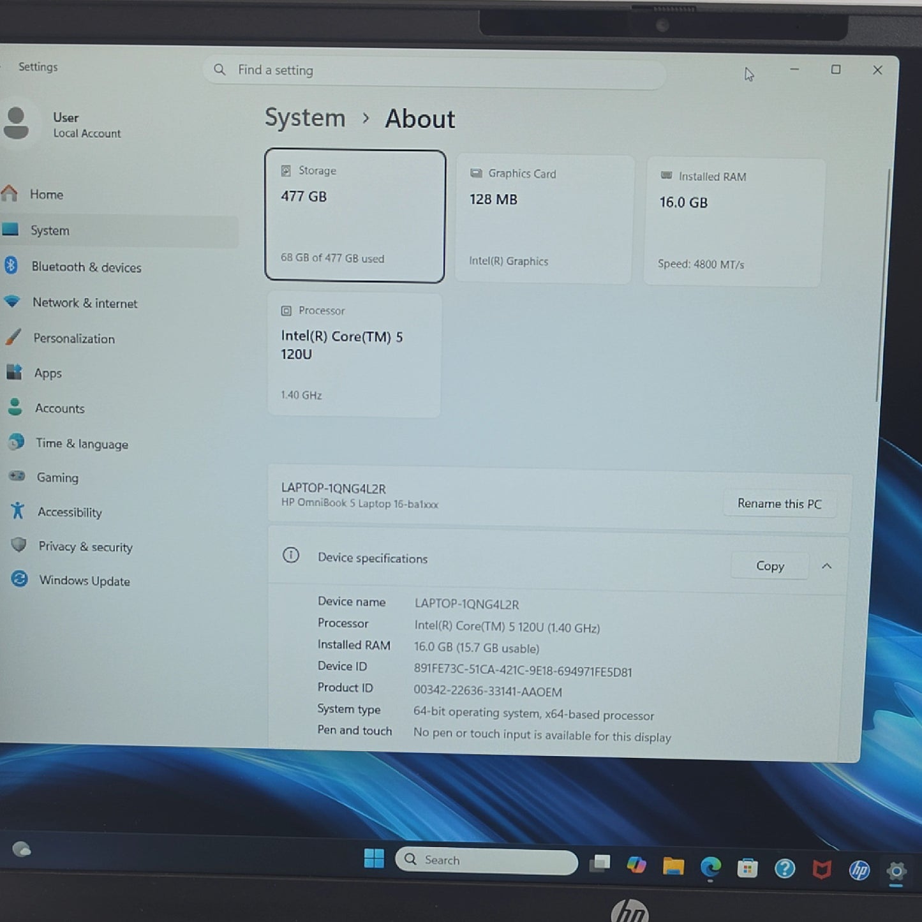Open McAfee from the taskbar
The width and height of the screenshot is (922, 922).
(822, 870)
